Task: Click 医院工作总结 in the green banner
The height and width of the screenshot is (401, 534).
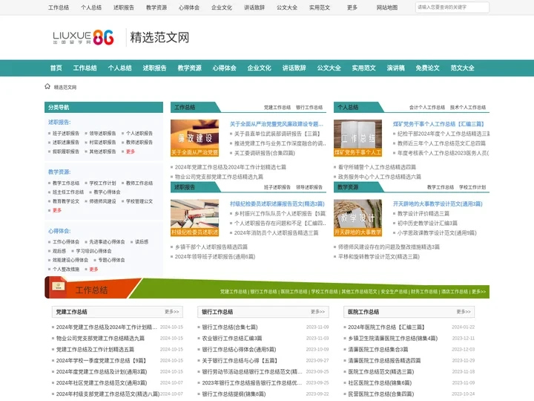Action: click(x=294, y=292)
